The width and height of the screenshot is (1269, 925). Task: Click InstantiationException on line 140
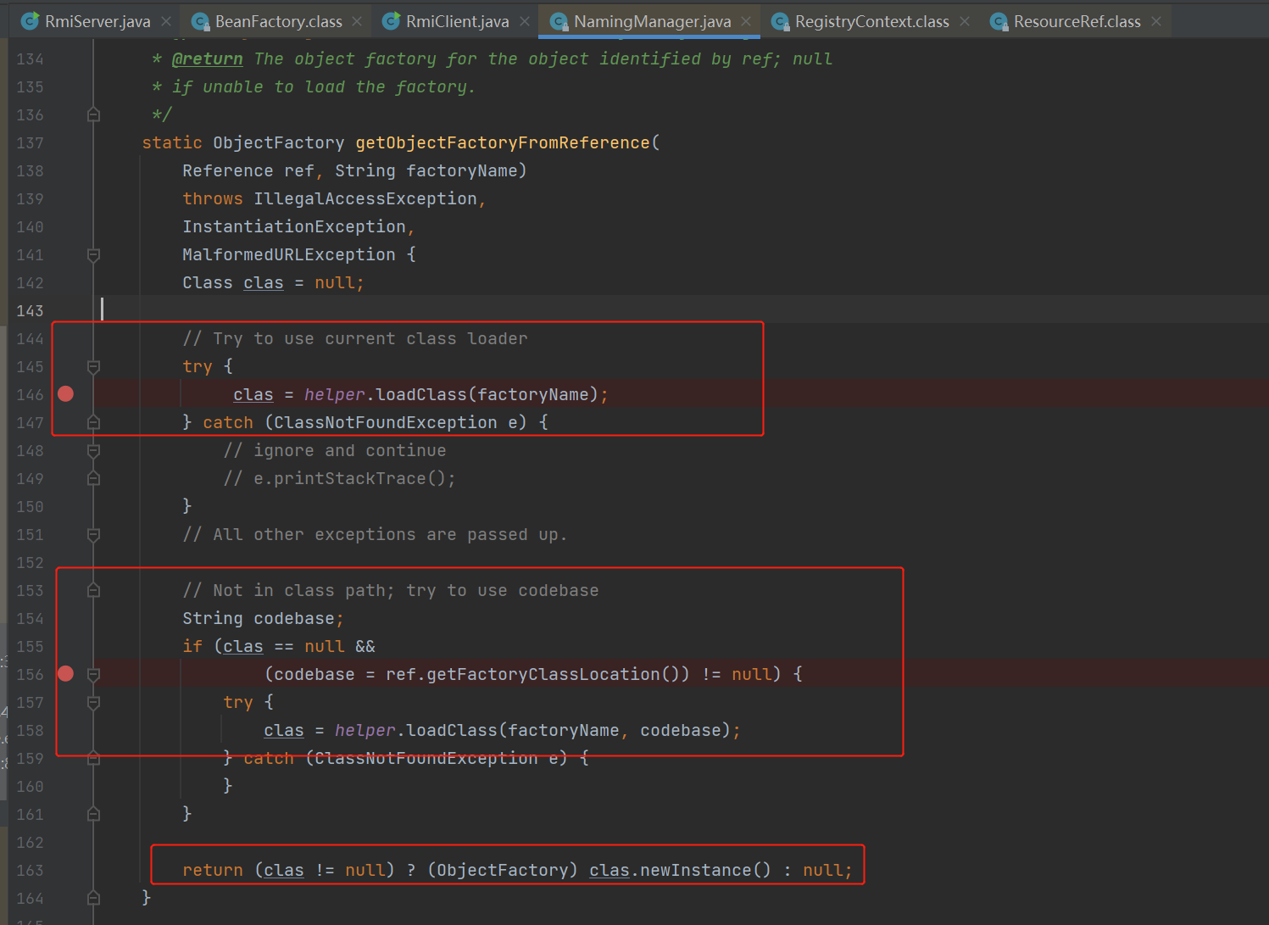pos(294,226)
